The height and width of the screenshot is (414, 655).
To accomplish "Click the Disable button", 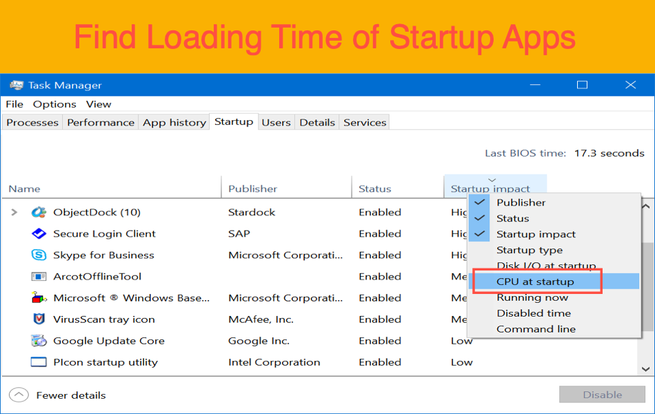I will tap(603, 395).
